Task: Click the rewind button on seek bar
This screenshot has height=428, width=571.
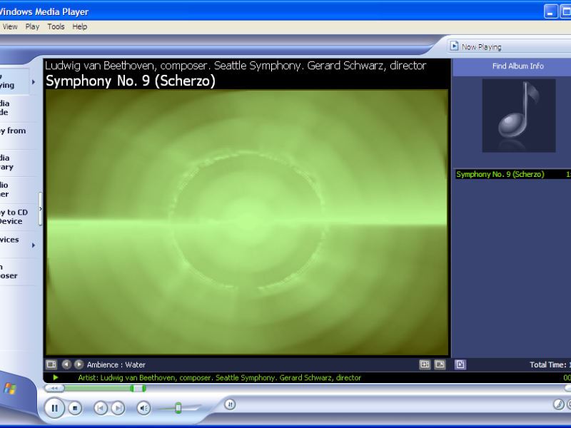Action: click(54, 388)
